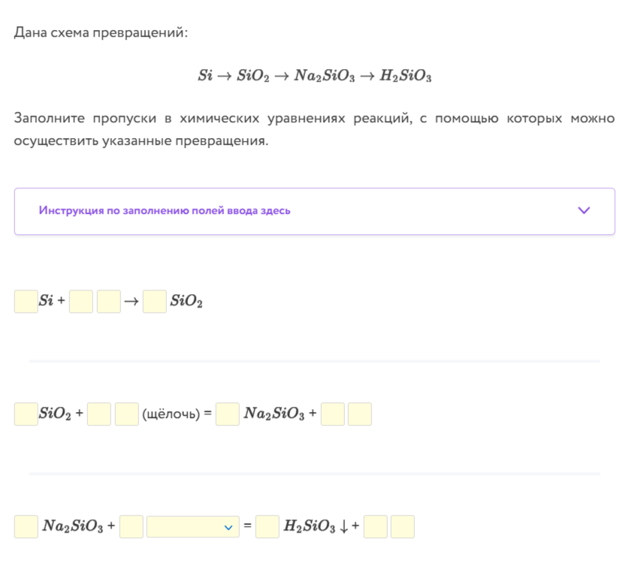Open 'Инструкция по заполнению полей ввода здесь'
Viewport: 644px width, 575px height.
[314, 211]
